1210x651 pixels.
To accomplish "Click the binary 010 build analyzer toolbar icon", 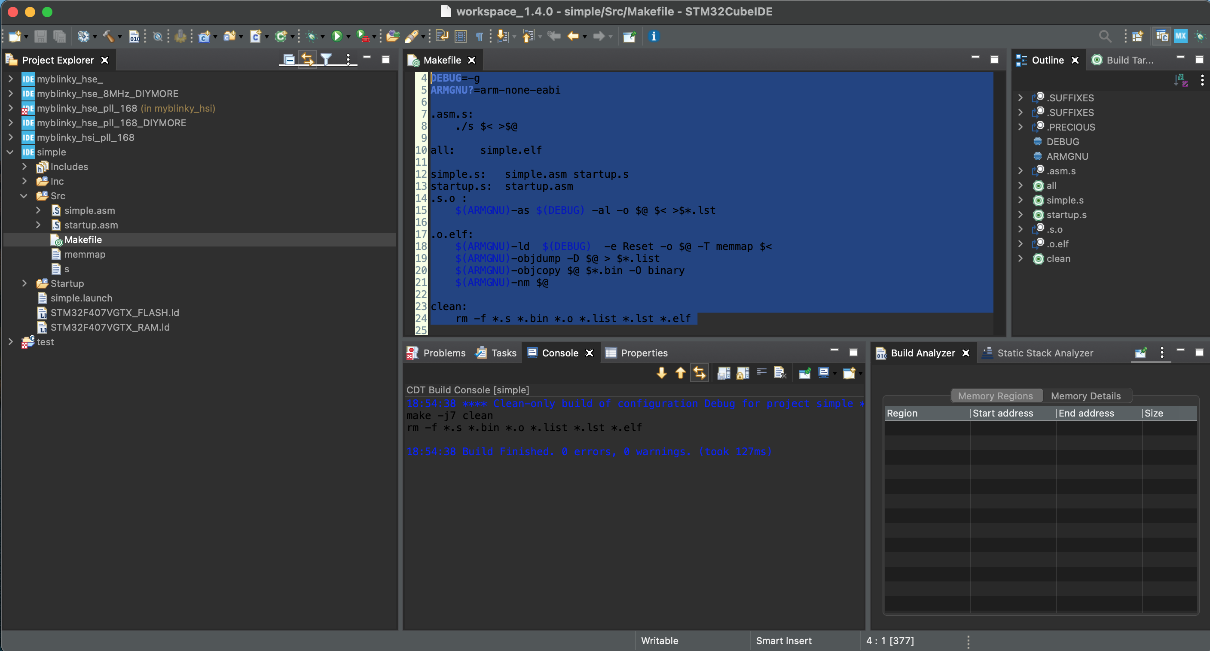I will tap(134, 36).
